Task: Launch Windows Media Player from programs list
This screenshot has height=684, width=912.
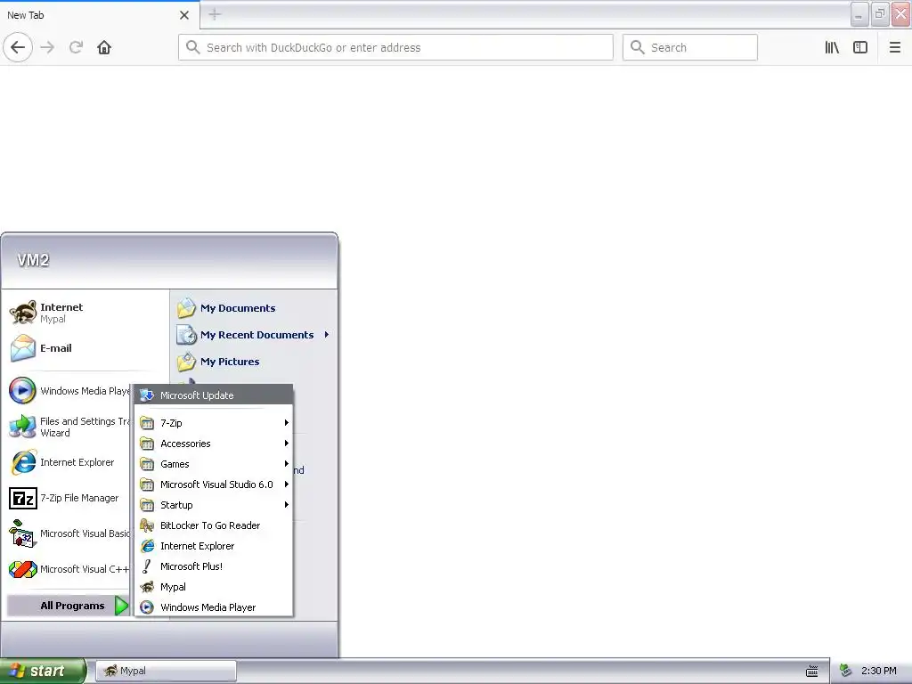Action: [214, 607]
